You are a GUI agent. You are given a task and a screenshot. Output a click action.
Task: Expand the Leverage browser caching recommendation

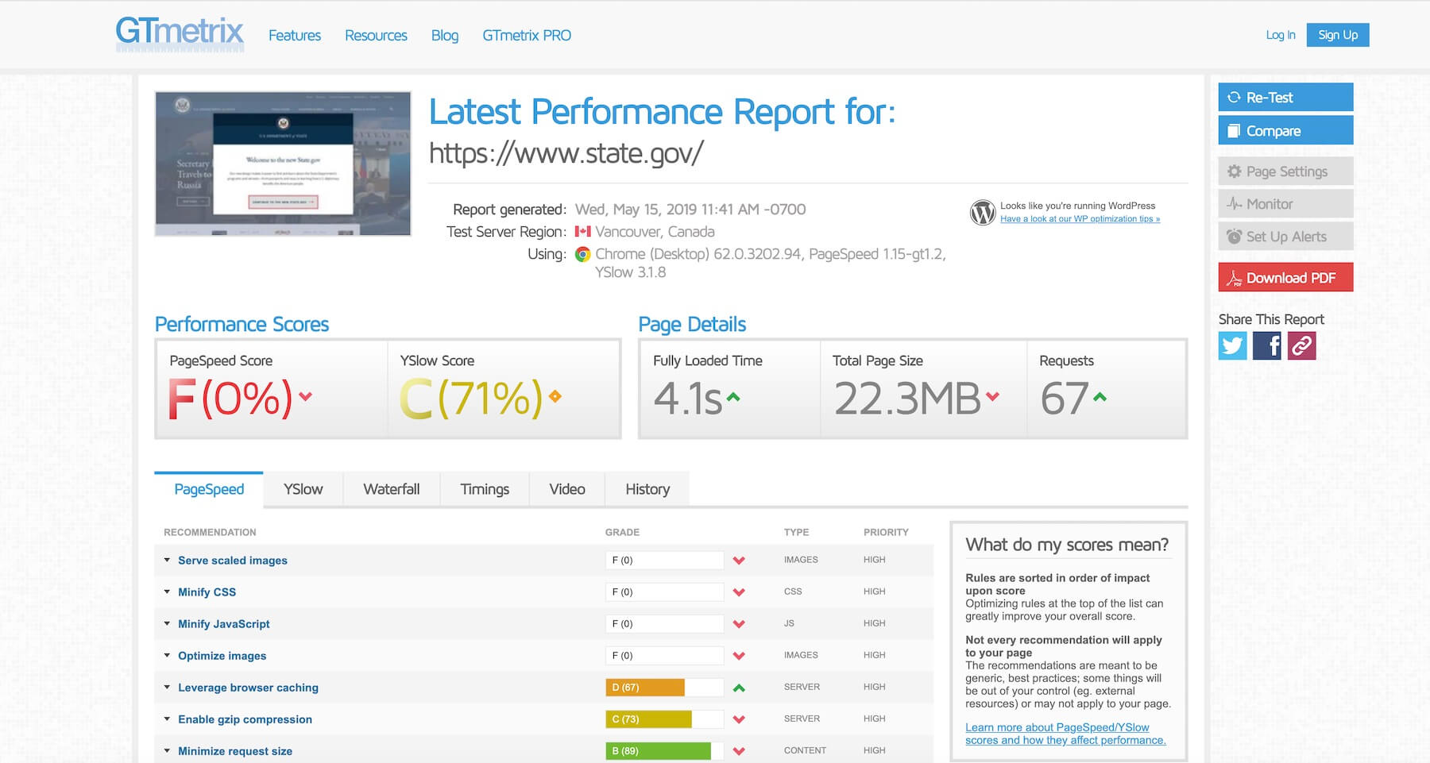(x=248, y=688)
